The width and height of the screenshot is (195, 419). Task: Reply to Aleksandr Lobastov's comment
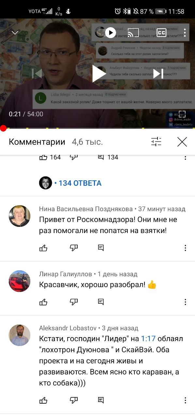tap(101, 400)
